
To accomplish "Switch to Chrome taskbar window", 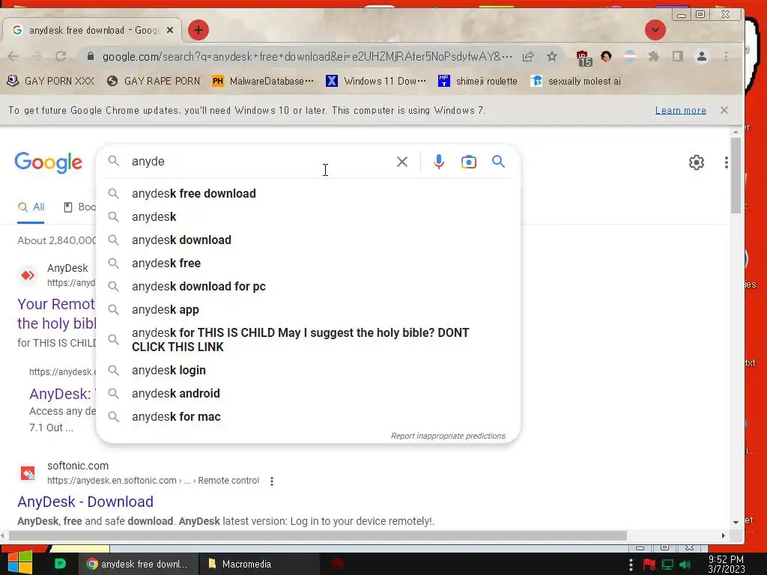I will [x=139, y=564].
